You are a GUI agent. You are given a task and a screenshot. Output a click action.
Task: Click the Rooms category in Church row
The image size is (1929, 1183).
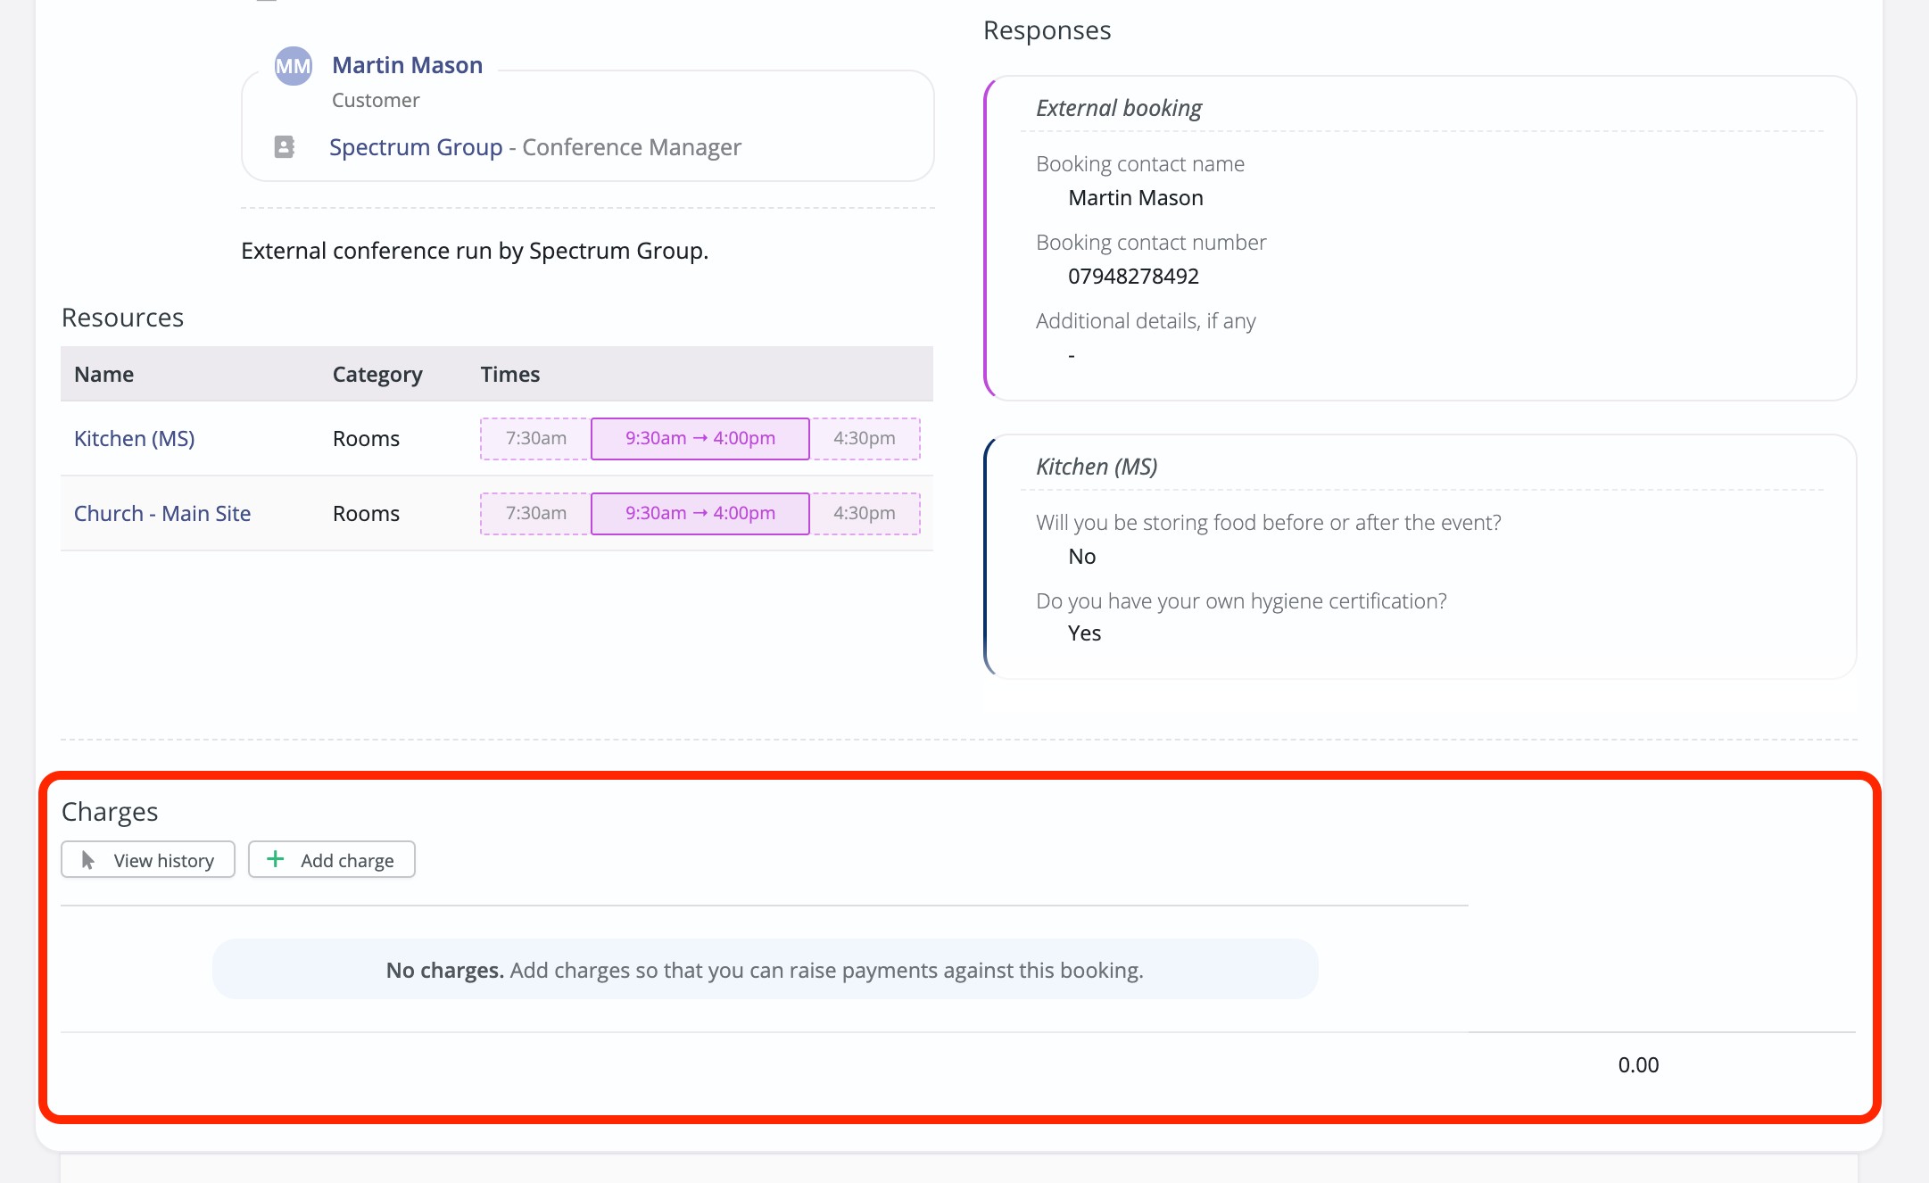(x=366, y=513)
